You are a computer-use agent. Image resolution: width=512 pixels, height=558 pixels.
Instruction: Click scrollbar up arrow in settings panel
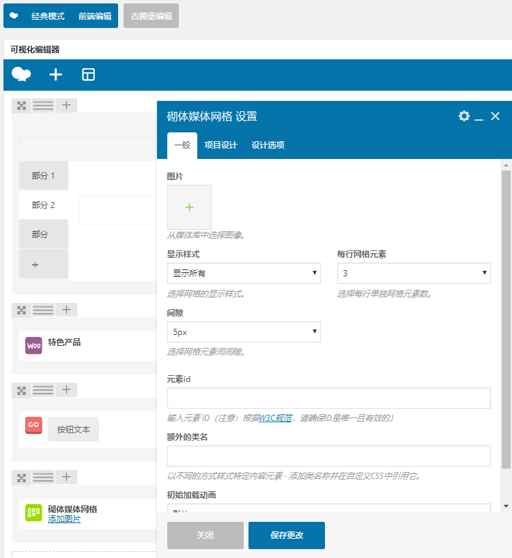point(506,165)
